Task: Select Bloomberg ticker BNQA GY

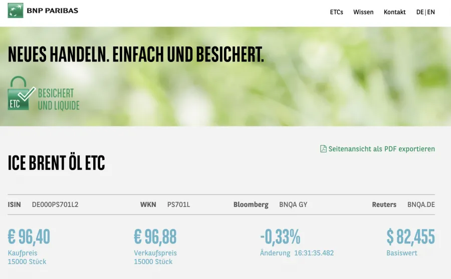Action: pos(293,204)
